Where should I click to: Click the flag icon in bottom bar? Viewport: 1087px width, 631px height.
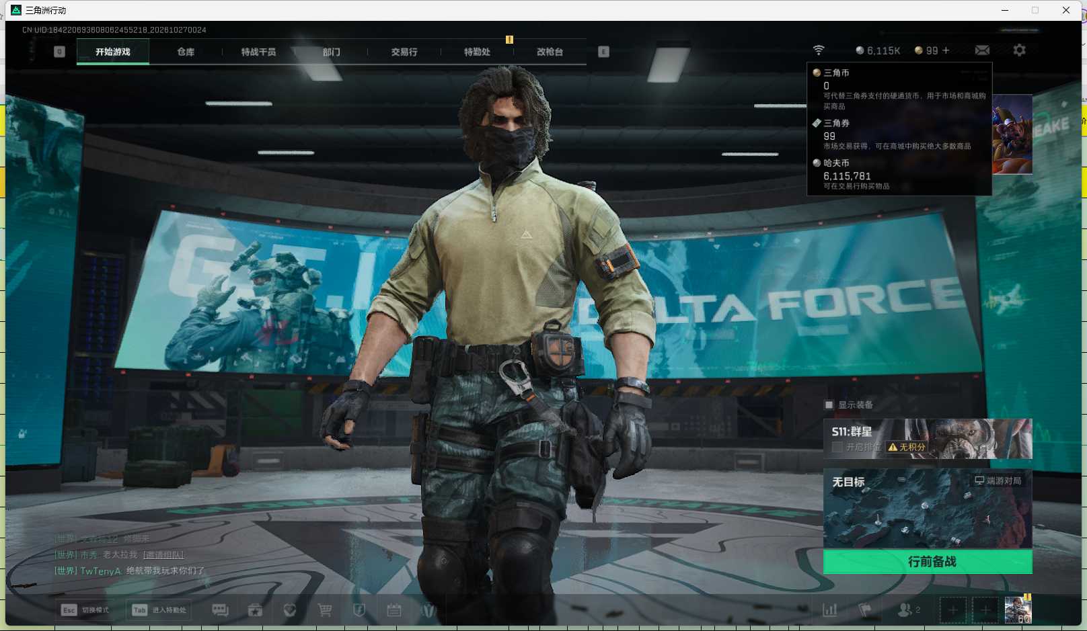[x=865, y=610]
